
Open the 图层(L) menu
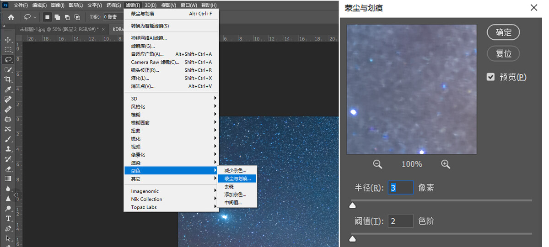click(75, 5)
